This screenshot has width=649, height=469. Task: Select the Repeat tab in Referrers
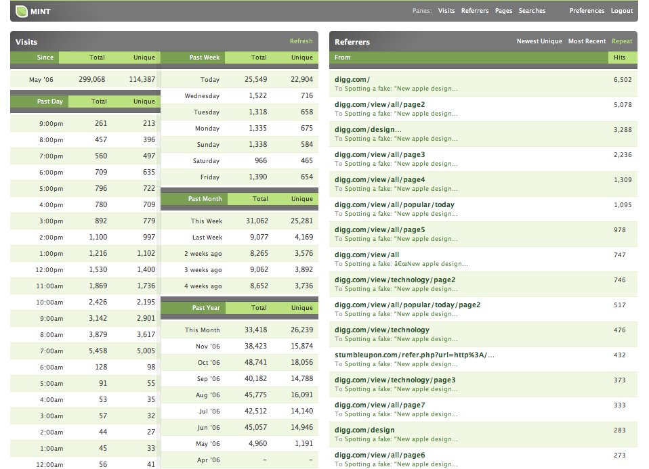[622, 41]
